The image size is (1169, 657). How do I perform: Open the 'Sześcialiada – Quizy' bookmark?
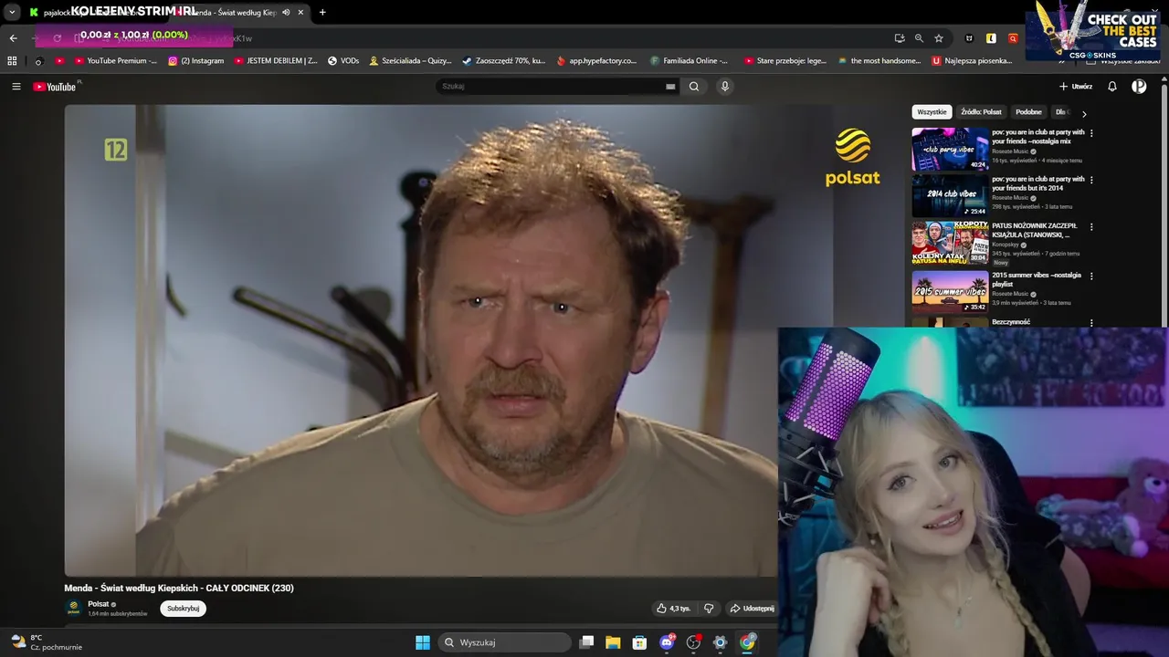pyautogui.click(x=410, y=61)
